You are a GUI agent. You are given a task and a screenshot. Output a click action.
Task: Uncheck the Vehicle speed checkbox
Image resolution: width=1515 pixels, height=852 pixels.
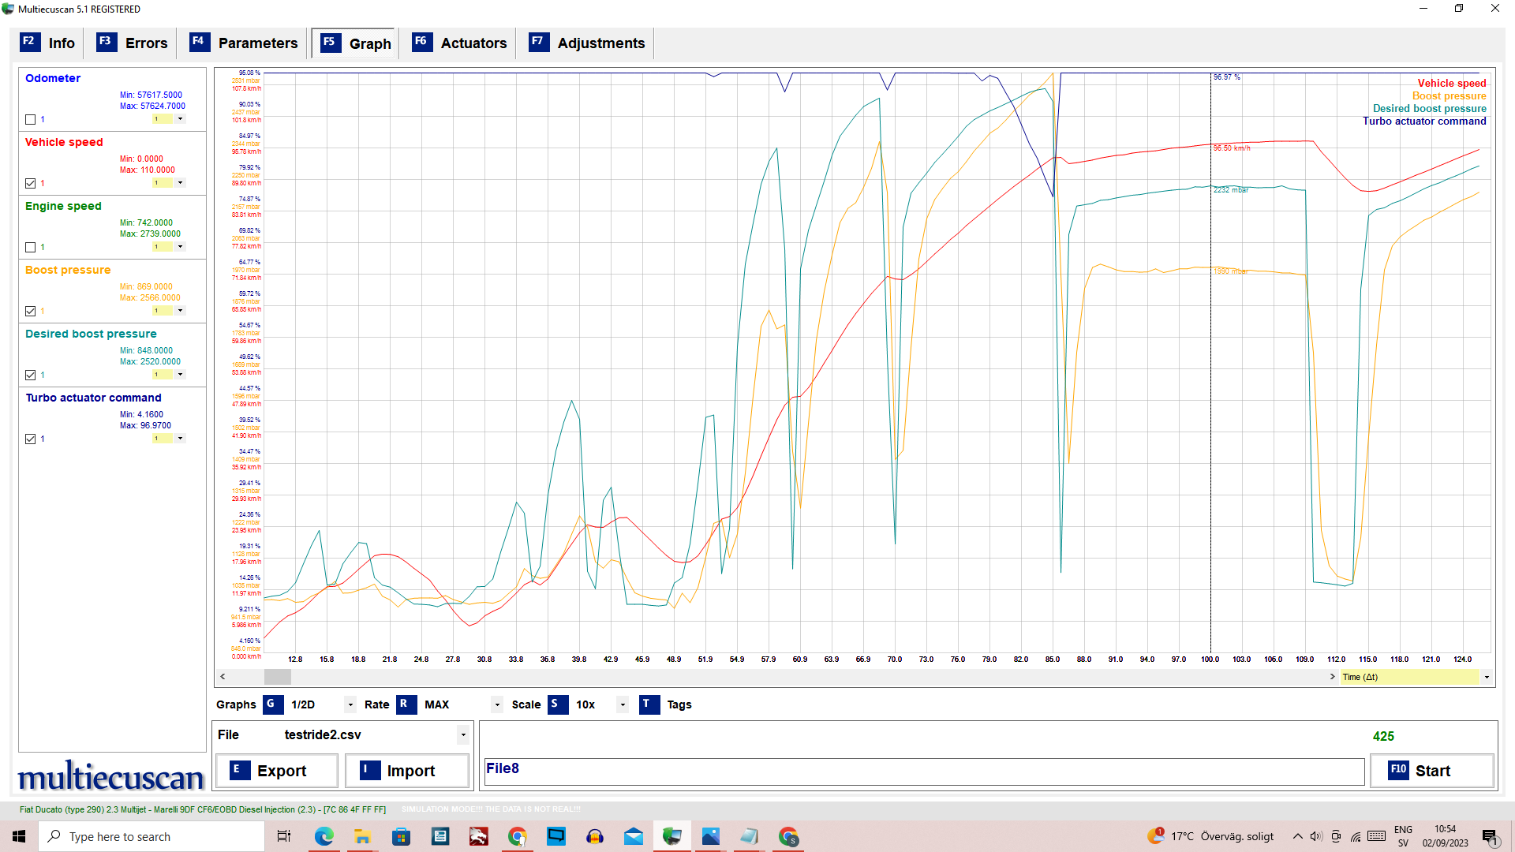click(30, 183)
